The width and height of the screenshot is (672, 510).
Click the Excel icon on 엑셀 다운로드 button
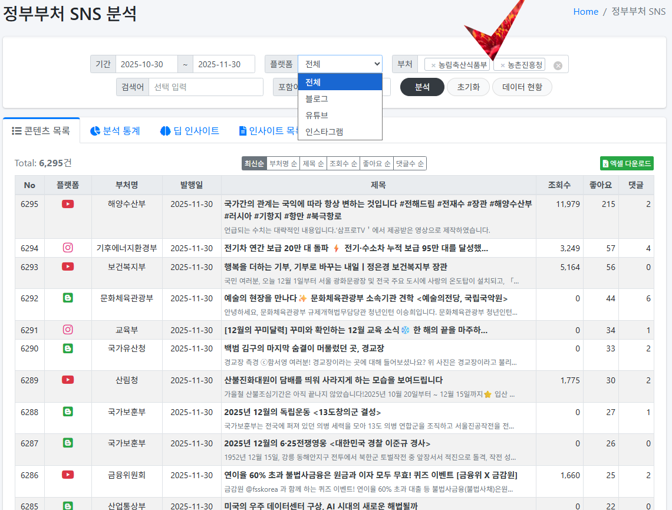[x=605, y=163]
